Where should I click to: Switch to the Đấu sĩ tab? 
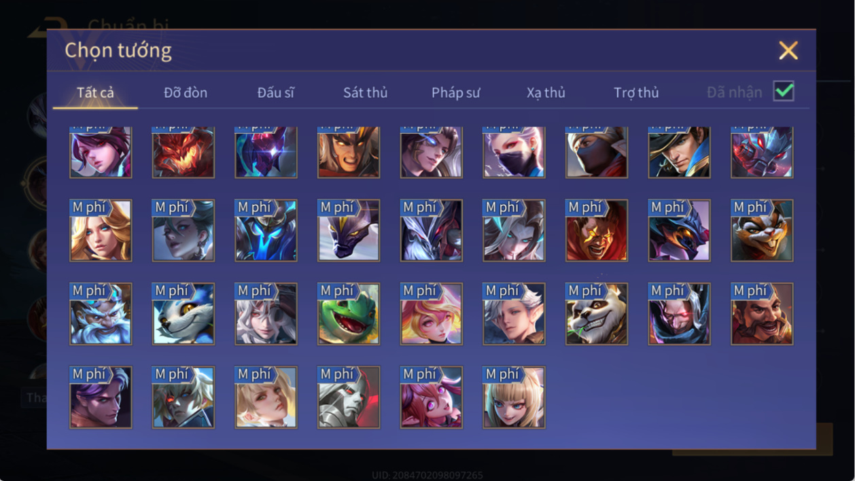click(275, 92)
